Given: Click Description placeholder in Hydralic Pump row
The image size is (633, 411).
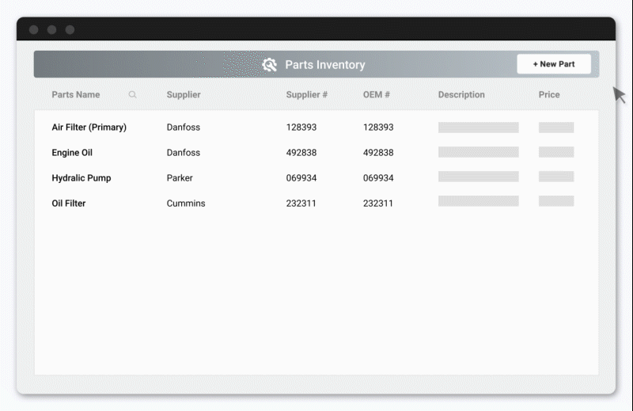Looking at the screenshot, I should coord(479,177).
